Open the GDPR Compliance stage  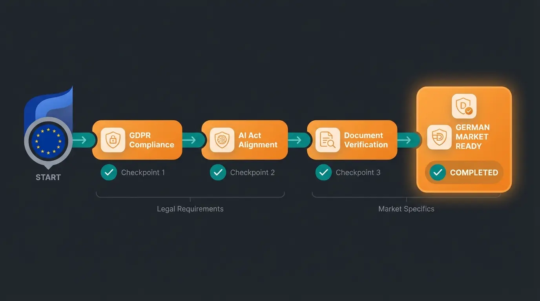(137, 140)
